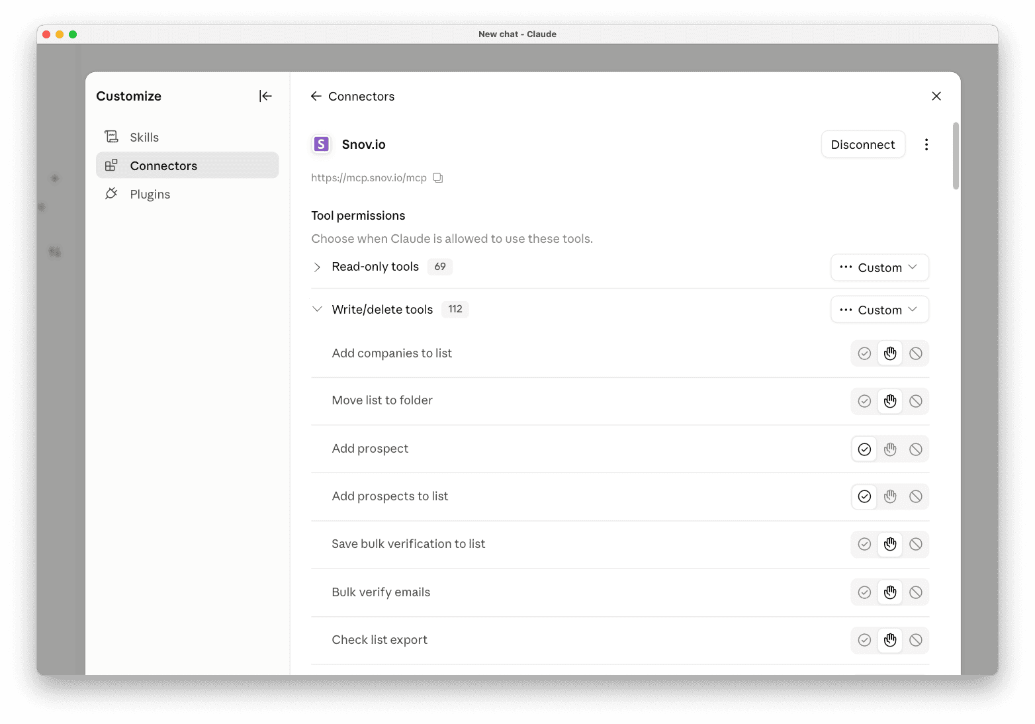
Task: Block the Check list export tool
Action: (x=915, y=640)
